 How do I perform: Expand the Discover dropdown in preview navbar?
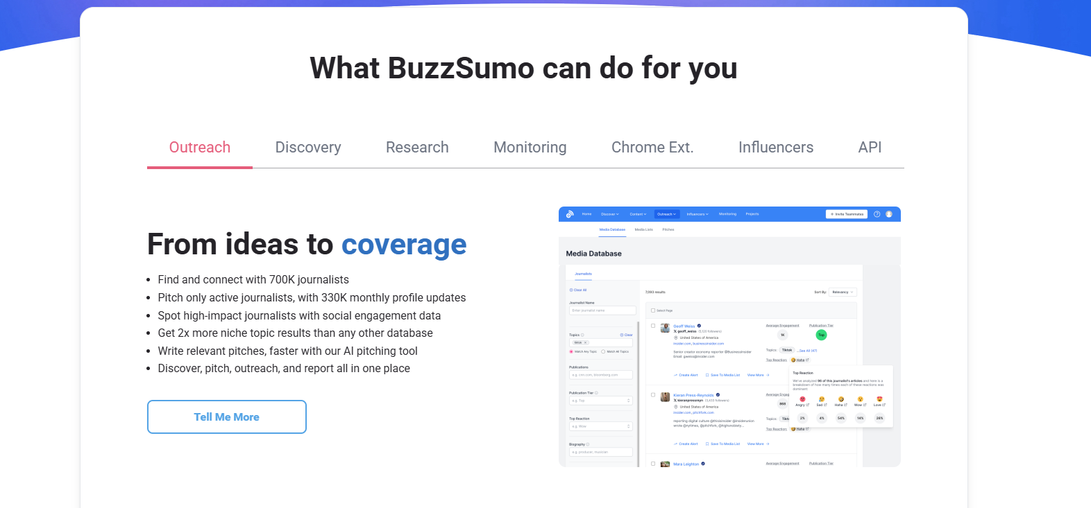pos(610,214)
